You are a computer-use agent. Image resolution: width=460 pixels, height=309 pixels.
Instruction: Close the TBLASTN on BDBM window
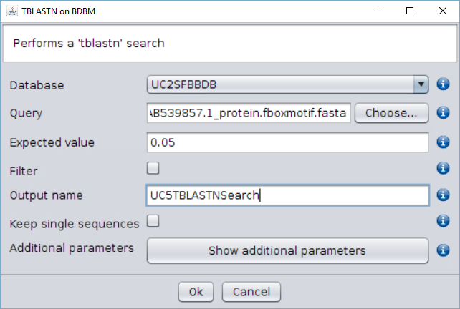pyautogui.click(x=441, y=11)
